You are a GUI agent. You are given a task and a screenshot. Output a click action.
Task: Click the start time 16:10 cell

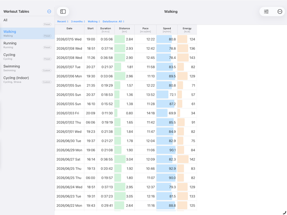(91, 104)
